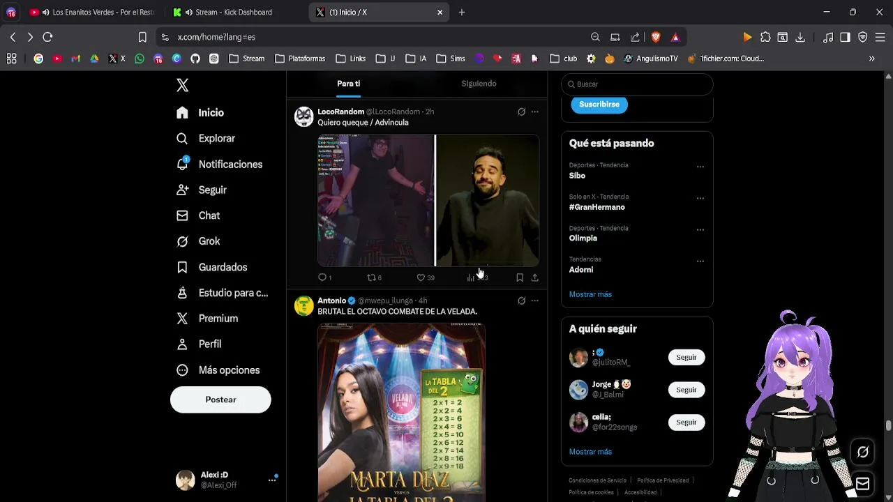Open WhatsApp bookmark icon
The height and width of the screenshot is (502, 893).
(x=140, y=59)
